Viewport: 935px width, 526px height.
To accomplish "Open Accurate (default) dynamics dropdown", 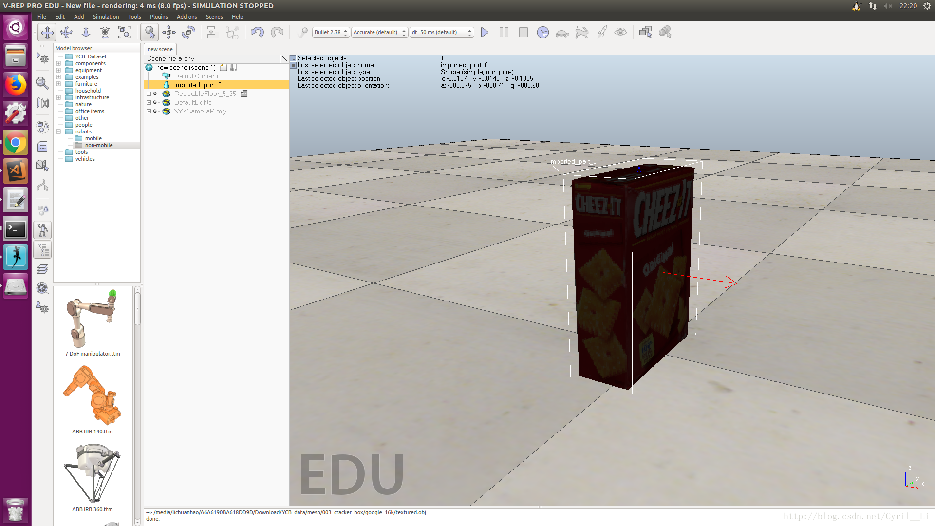I will click(379, 32).
